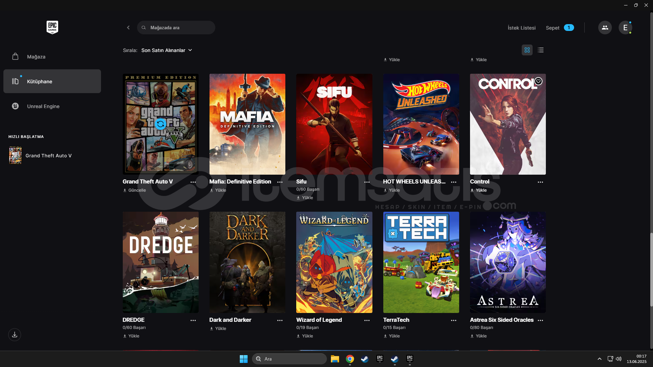The width and height of the screenshot is (653, 367).
Task: Switch to grid view
Action: (527, 50)
